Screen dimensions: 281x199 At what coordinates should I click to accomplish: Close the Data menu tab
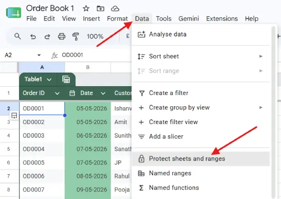pos(142,19)
